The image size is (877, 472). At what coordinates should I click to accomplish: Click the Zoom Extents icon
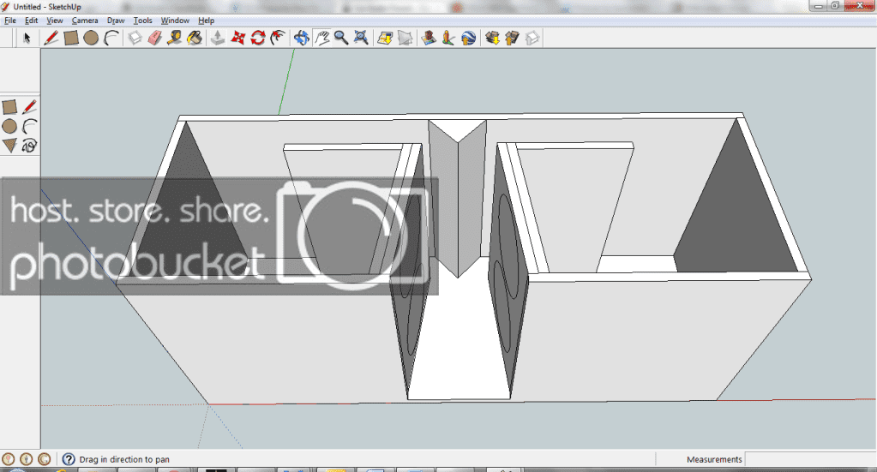pyautogui.click(x=361, y=38)
